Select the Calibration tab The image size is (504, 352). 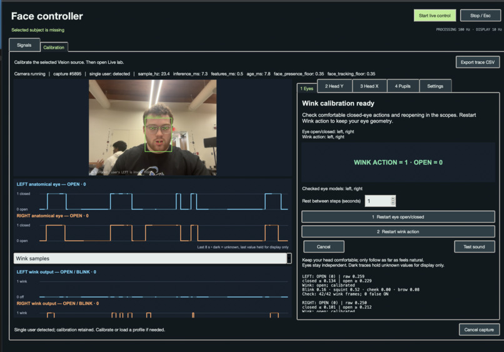tap(54, 48)
